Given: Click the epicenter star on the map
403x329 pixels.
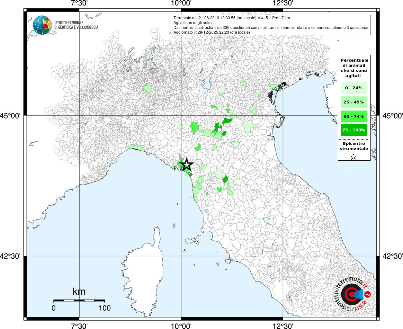Looking at the screenshot, I should [186, 165].
